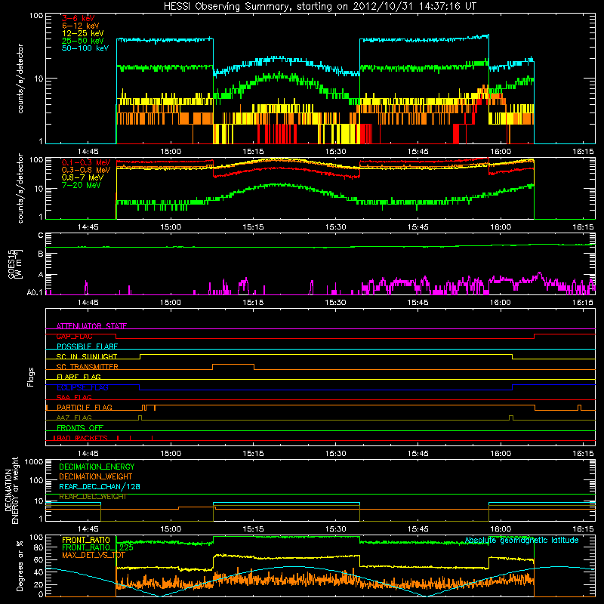Screen dimensions: 604x604
Task: Pick the 'ECLIPSE_FLAG' flag label
Action: point(82,387)
